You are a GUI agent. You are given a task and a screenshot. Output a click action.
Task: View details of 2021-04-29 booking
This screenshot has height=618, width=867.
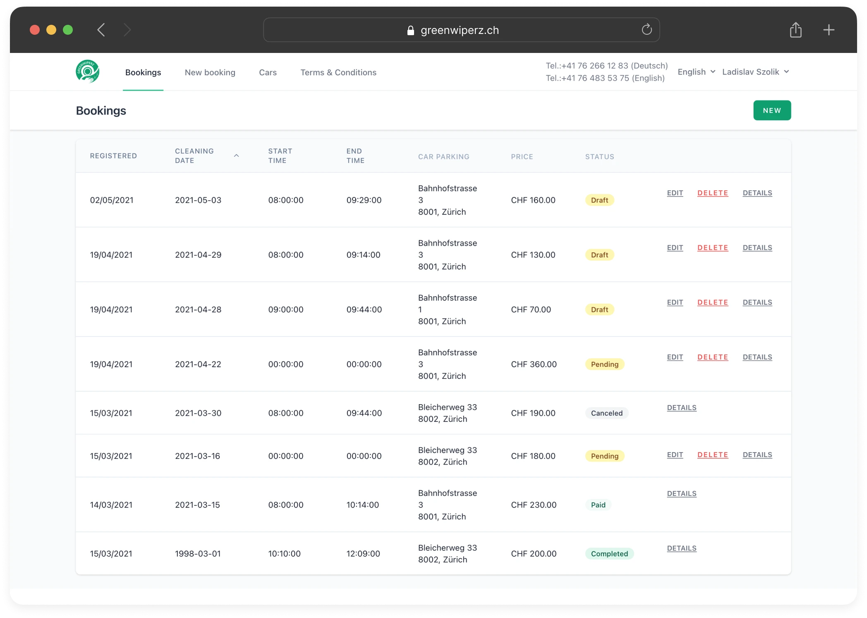coord(757,248)
